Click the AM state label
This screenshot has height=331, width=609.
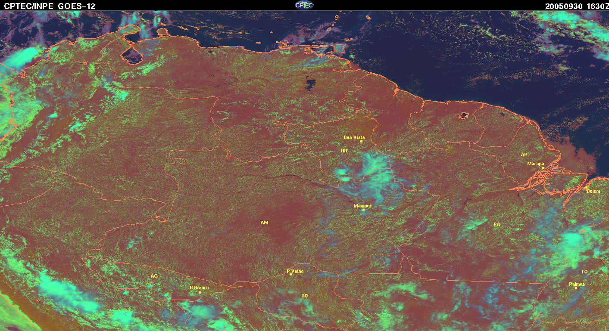pyautogui.click(x=264, y=223)
